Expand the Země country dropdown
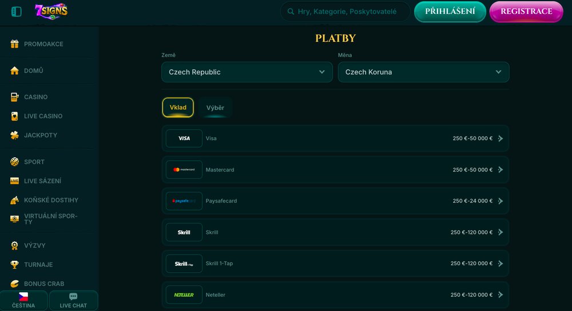This screenshot has width=572, height=311. [x=247, y=72]
